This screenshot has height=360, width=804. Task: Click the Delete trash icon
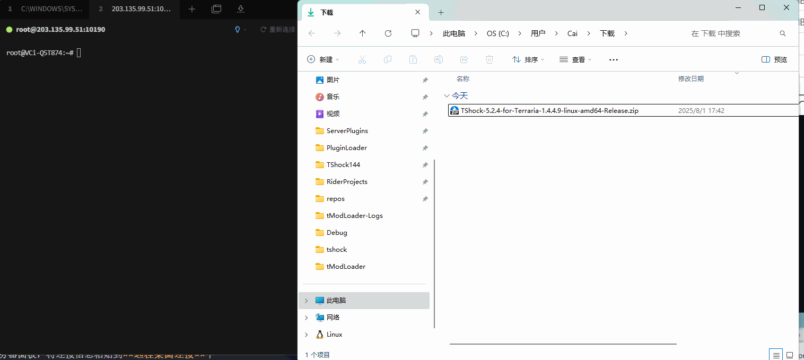[x=490, y=59]
